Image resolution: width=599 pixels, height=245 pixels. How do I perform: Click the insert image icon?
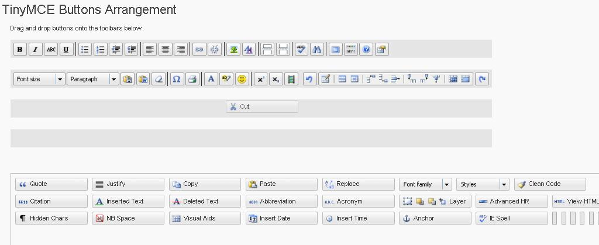point(233,50)
